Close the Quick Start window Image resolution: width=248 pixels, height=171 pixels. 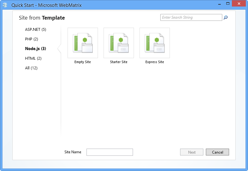(x=239, y=3)
